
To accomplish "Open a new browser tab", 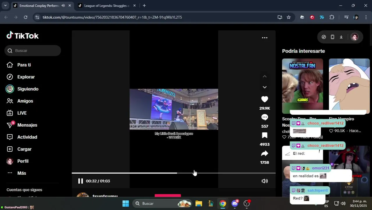I will (144, 6).
